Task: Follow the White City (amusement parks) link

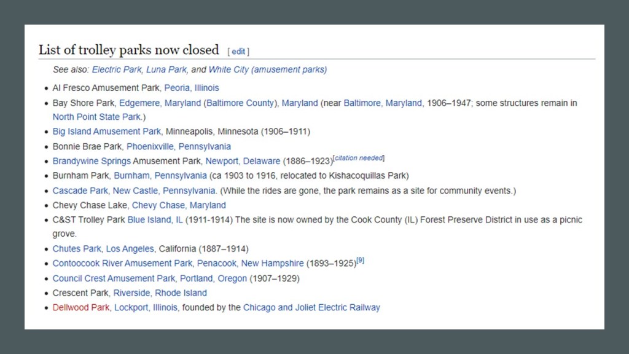Action: (267, 69)
